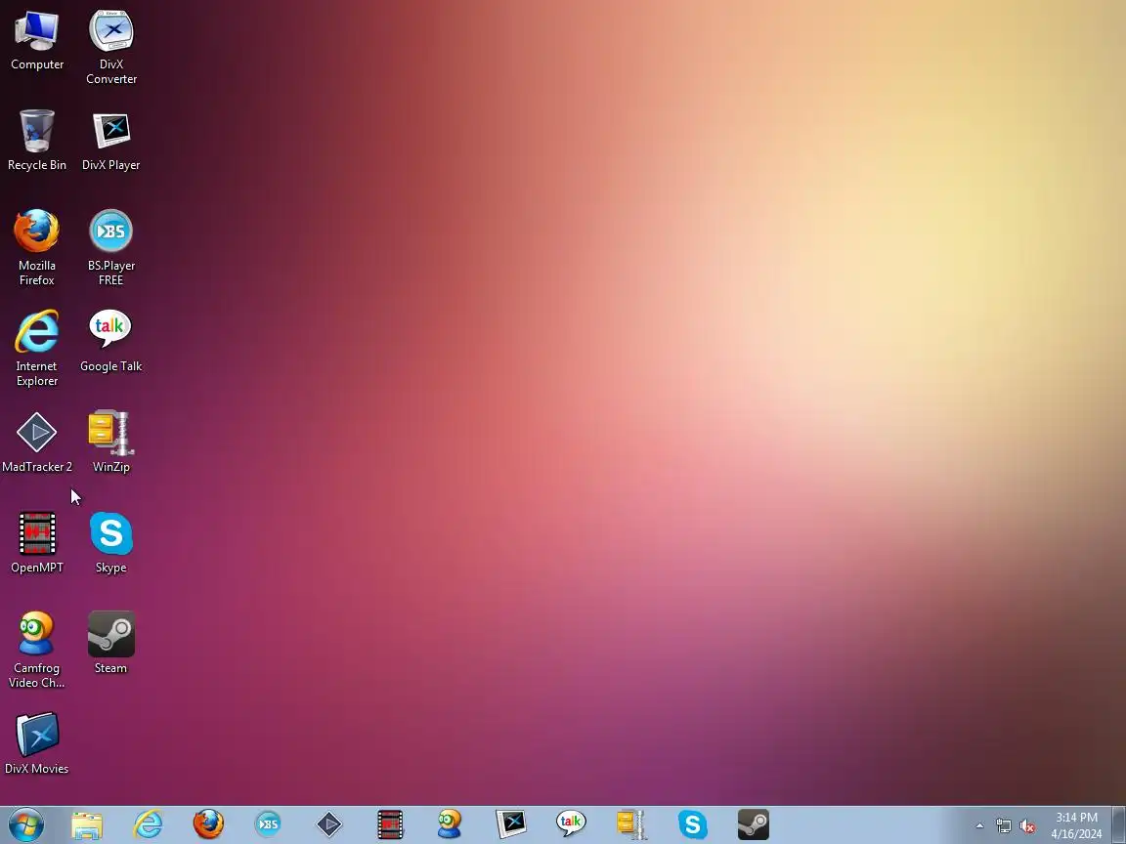Select the Mozilla Firefox desktop icon
Screen dimensions: 1126x844
(x=36, y=247)
